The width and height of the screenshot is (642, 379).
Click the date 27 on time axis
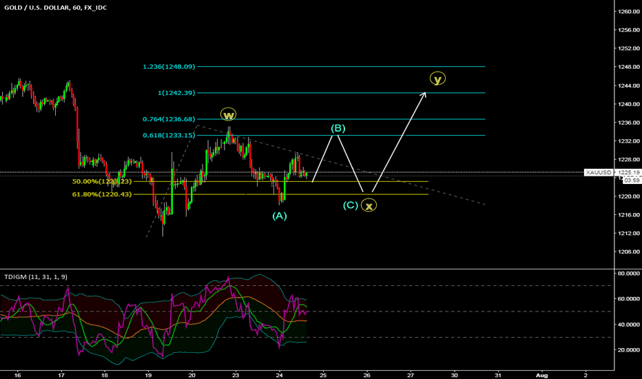pyautogui.click(x=411, y=375)
